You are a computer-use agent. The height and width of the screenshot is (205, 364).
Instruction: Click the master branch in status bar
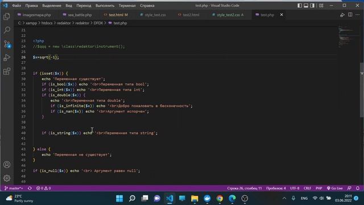coord(14,188)
